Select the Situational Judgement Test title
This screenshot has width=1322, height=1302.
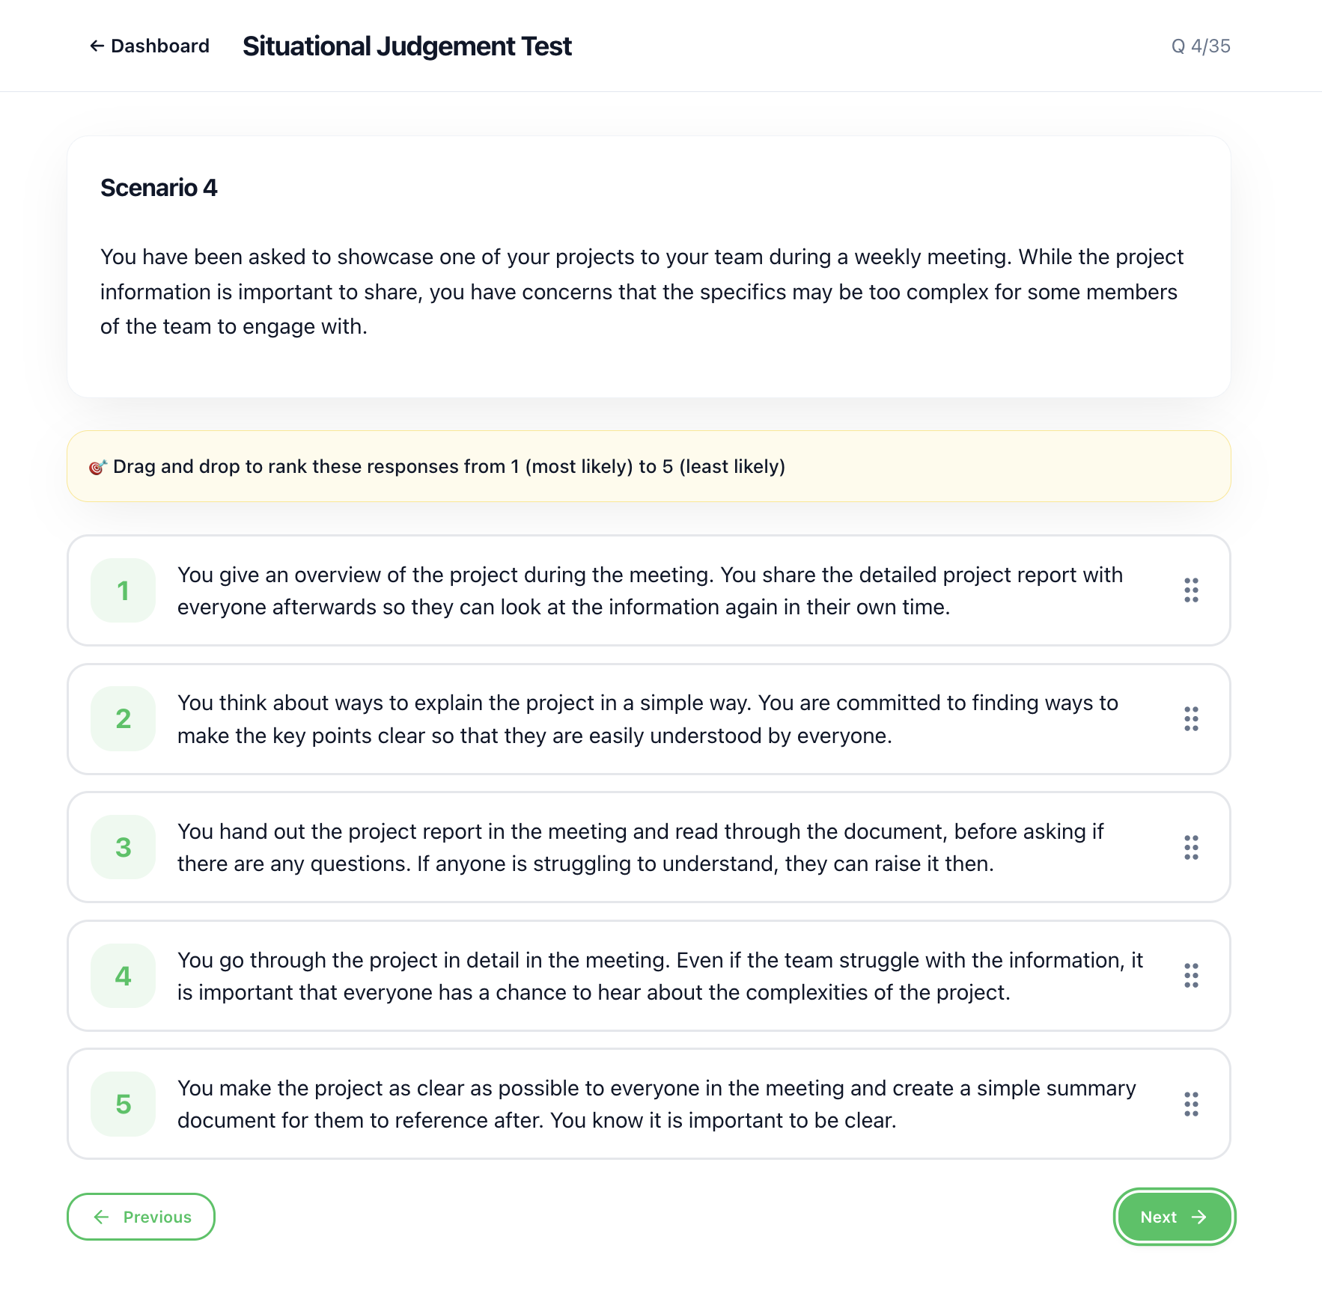tap(406, 46)
